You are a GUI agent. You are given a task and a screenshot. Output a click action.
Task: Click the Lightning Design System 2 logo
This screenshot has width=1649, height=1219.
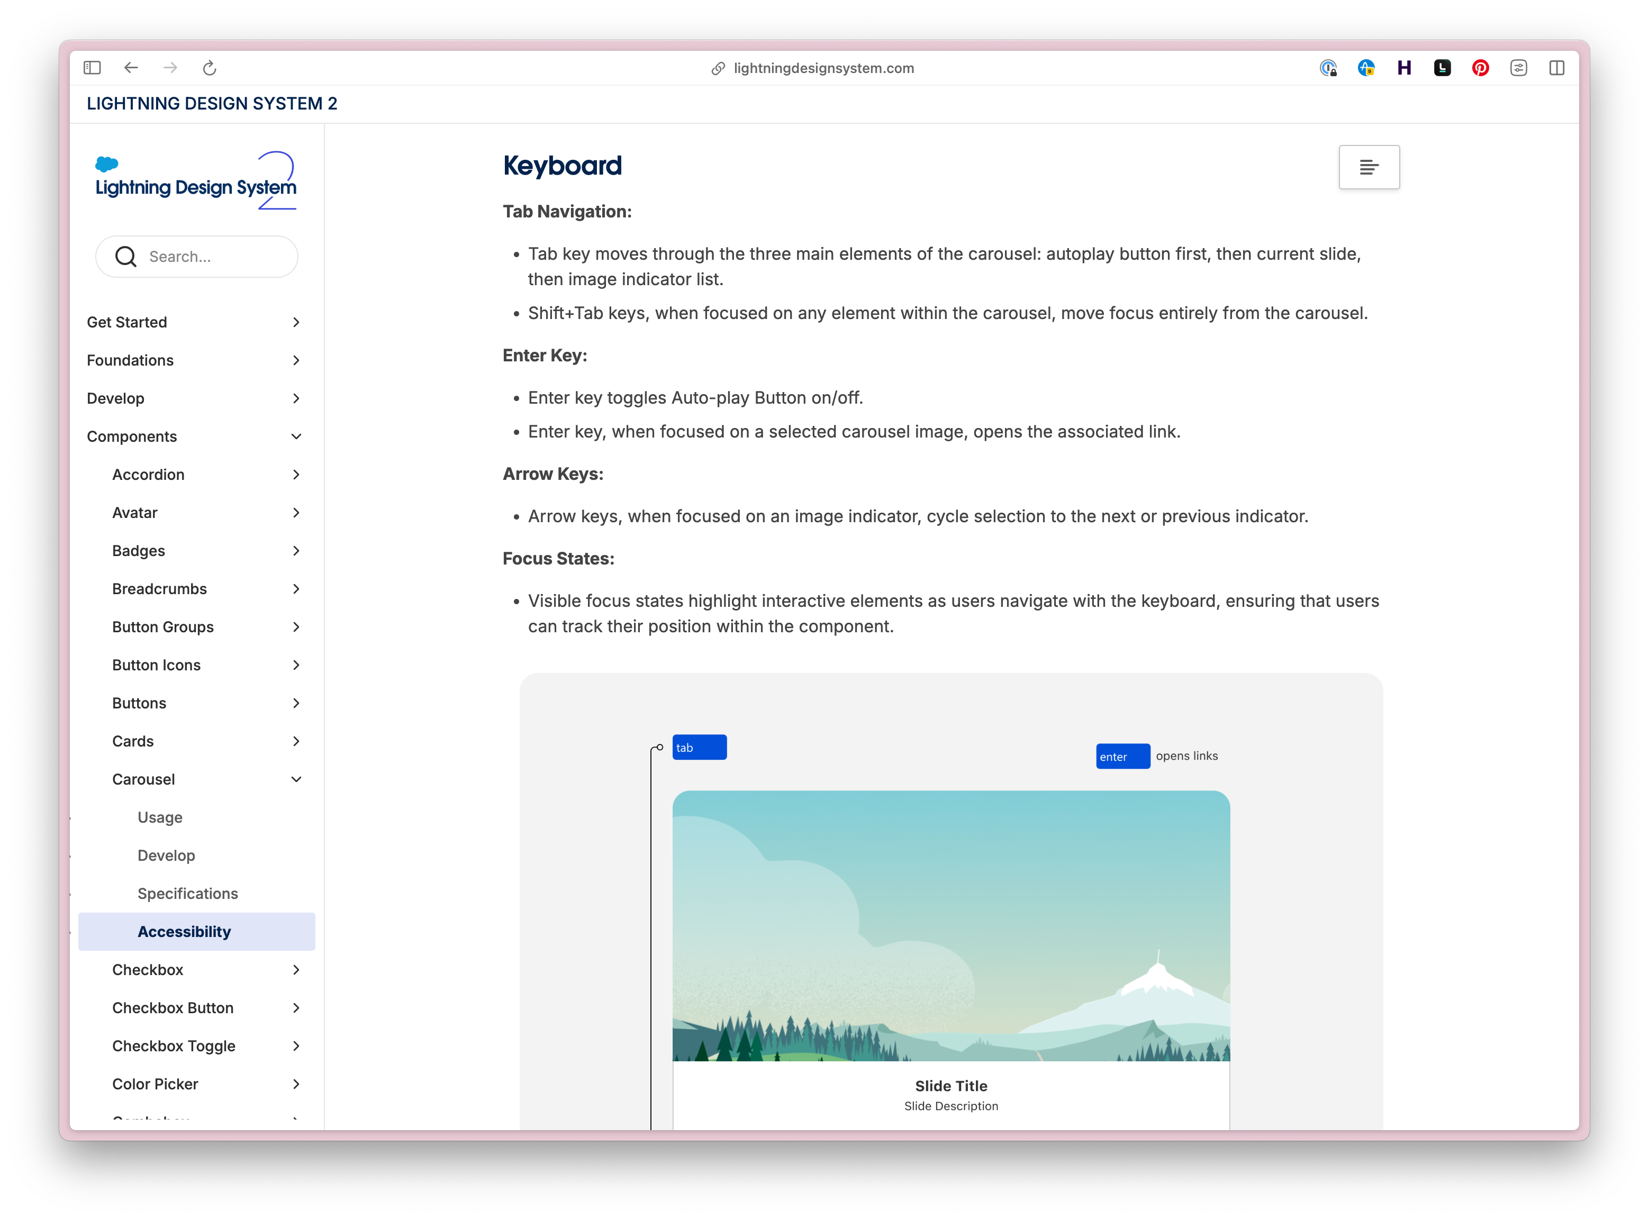tap(196, 181)
